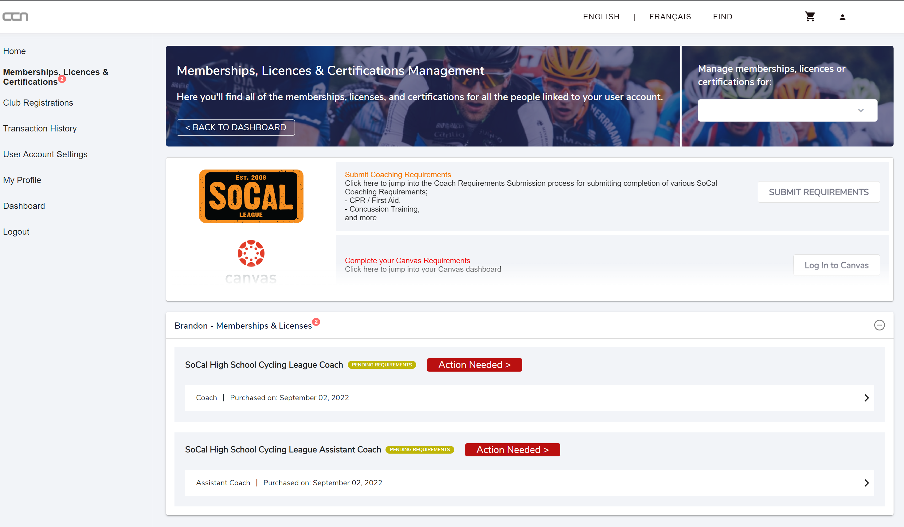This screenshot has height=527, width=904.
Task: Click the Canvas logo image
Action: pyautogui.click(x=251, y=262)
